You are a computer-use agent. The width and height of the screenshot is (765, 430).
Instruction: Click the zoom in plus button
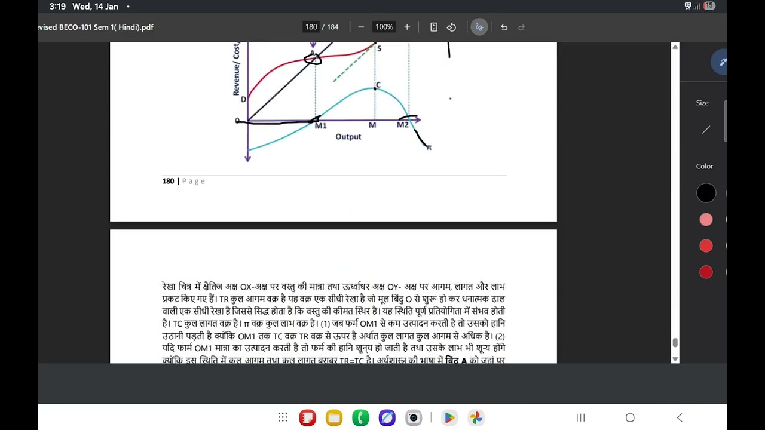tap(407, 27)
